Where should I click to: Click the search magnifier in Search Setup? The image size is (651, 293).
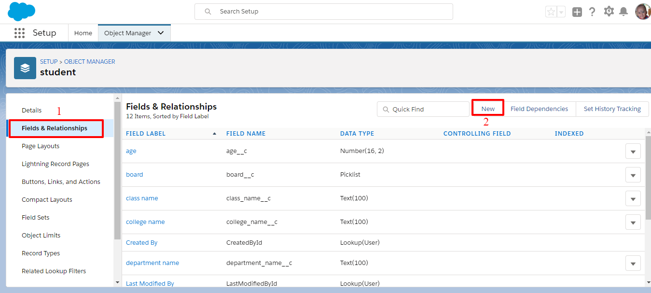click(208, 11)
